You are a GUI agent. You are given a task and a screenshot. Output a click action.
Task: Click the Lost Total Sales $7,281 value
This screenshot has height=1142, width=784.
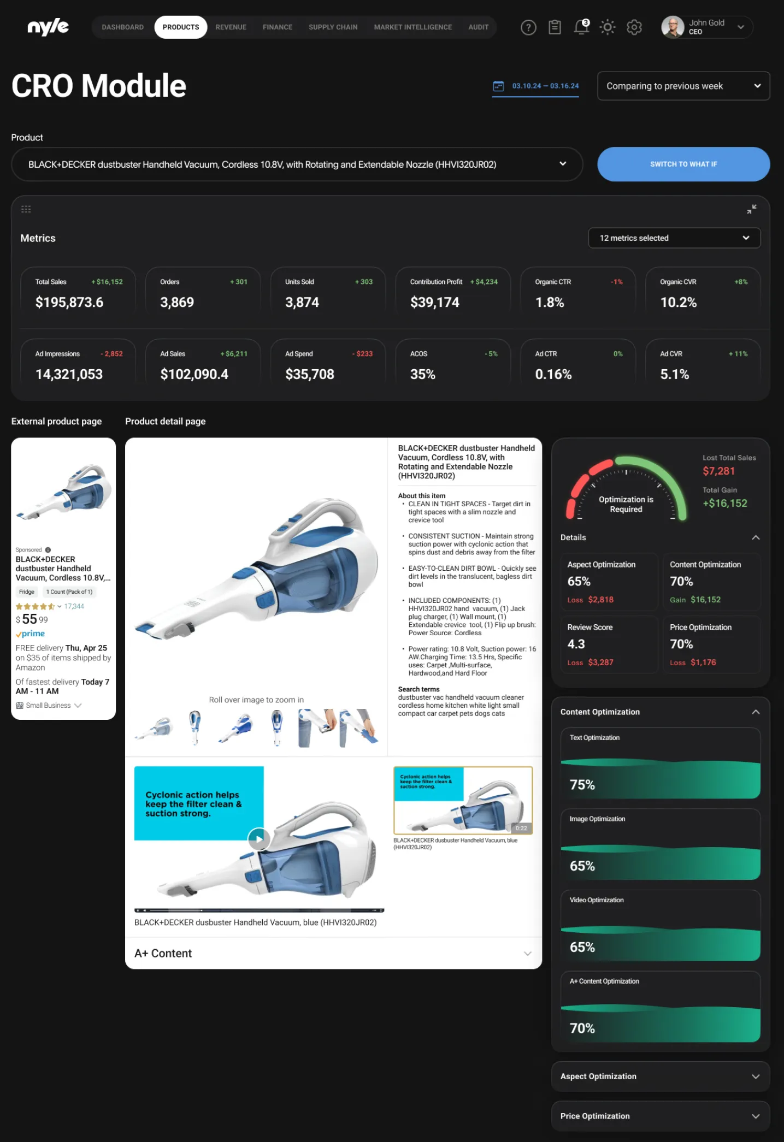pos(718,471)
